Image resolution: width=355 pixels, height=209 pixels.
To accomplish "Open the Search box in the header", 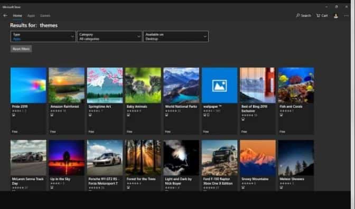I will point(303,15).
